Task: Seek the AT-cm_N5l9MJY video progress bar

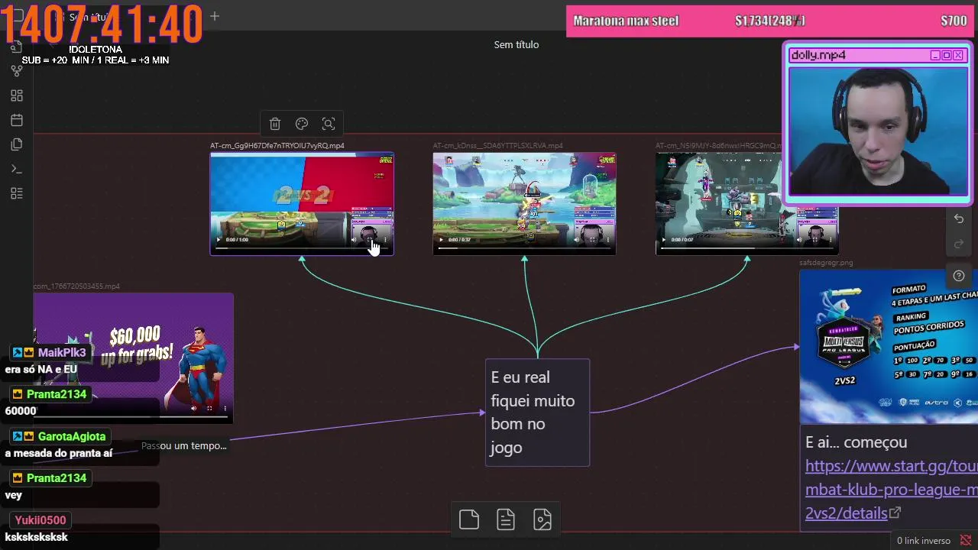Action: 746,247
